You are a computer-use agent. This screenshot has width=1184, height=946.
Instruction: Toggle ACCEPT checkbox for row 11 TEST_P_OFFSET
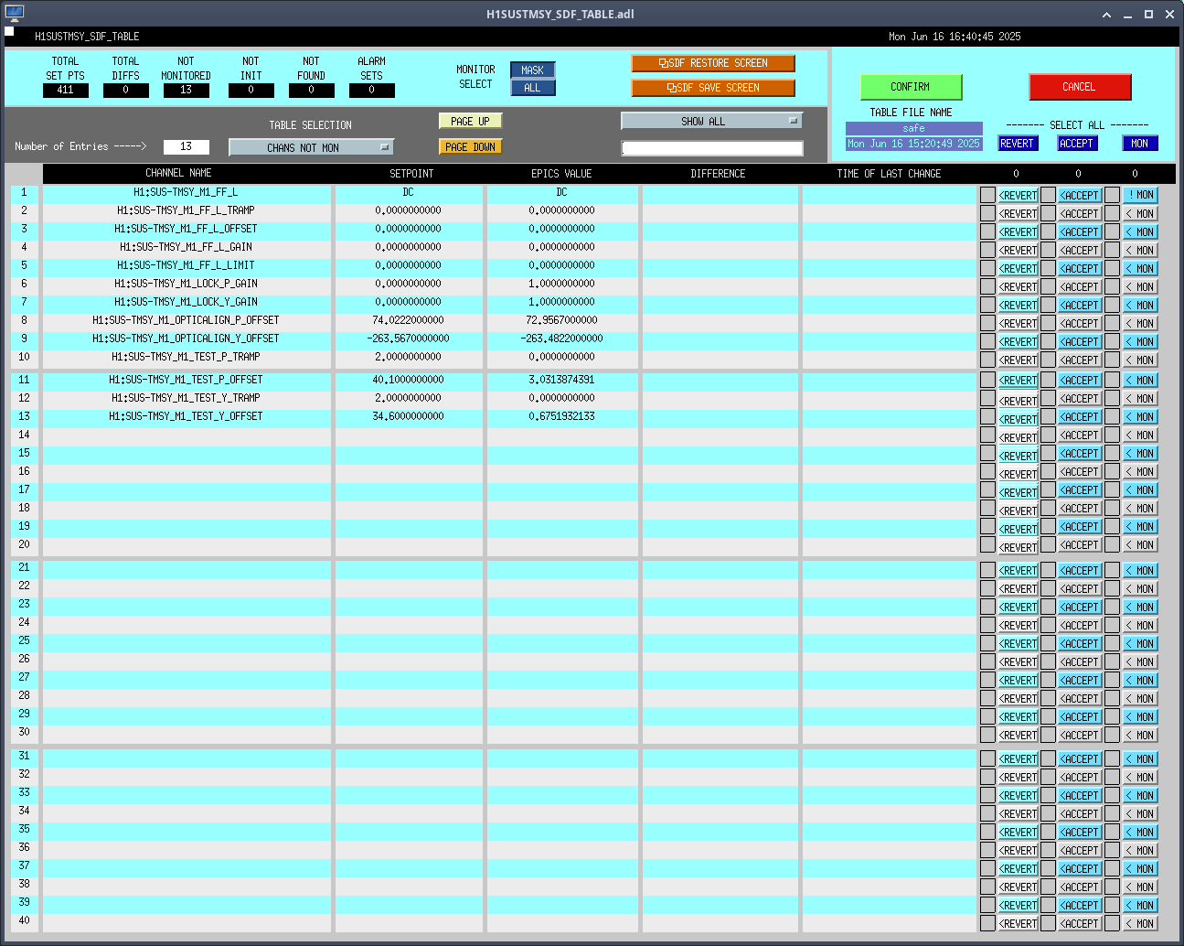click(x=1049, y=380)
